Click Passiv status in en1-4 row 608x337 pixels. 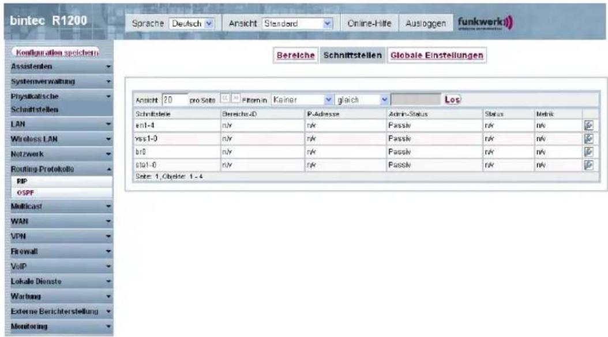coord(399,126)
